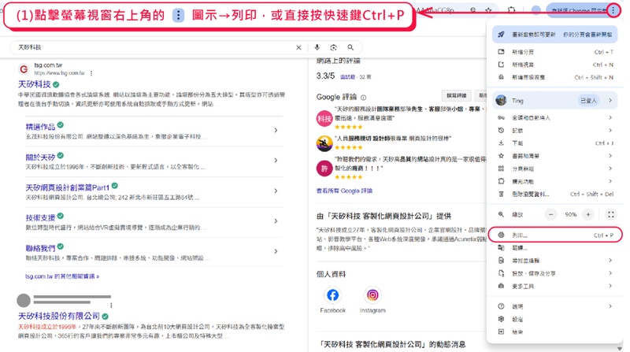Viewport: 630px width, 352px height.
Task: Click the chevron on the 聯絡我們 sitelink row
Action: (x=276, y=251)
